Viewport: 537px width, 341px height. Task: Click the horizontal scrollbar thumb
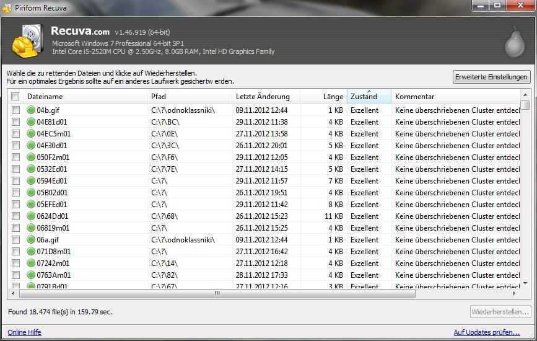[217, 294]
